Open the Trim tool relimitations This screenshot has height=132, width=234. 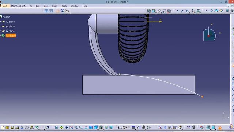pyautogui.click(x=187, y=11)
